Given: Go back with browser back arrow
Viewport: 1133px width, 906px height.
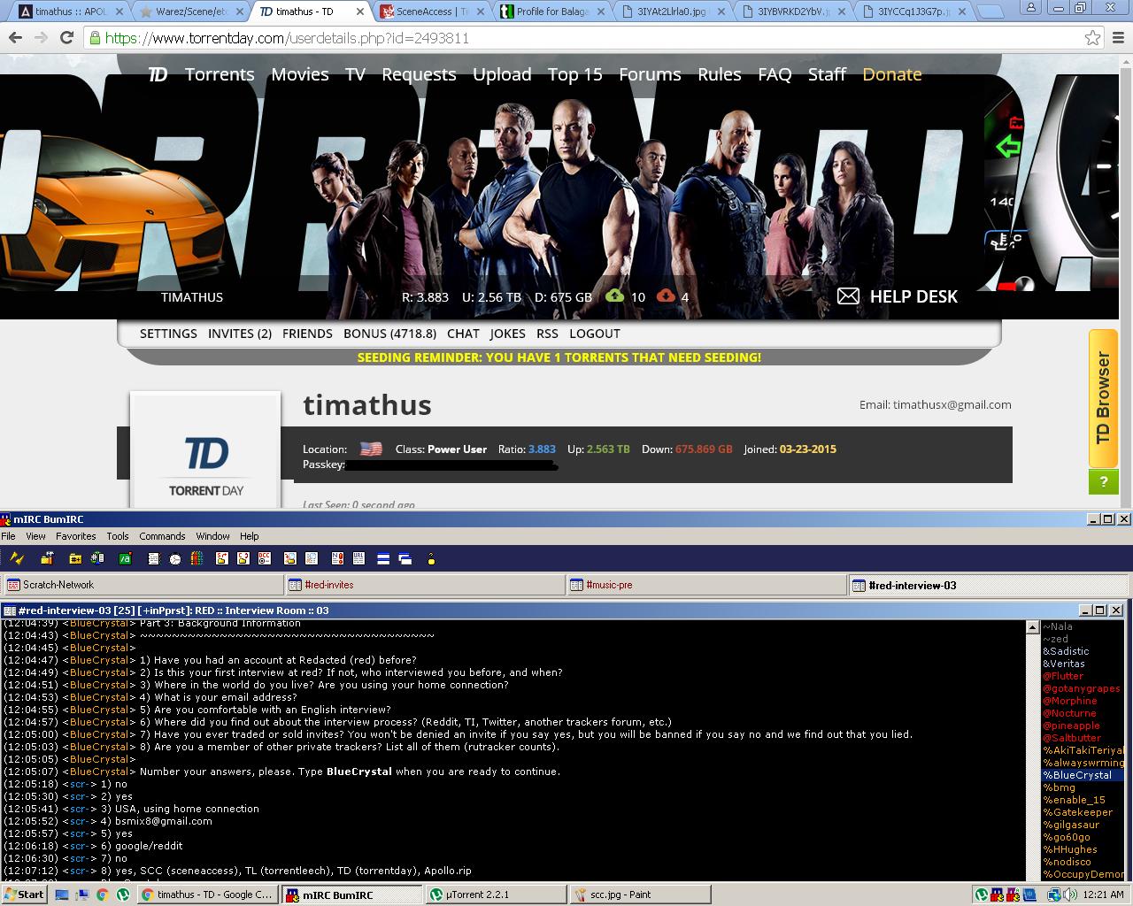Looking at the screenshot, I should [x=15, y=38].
